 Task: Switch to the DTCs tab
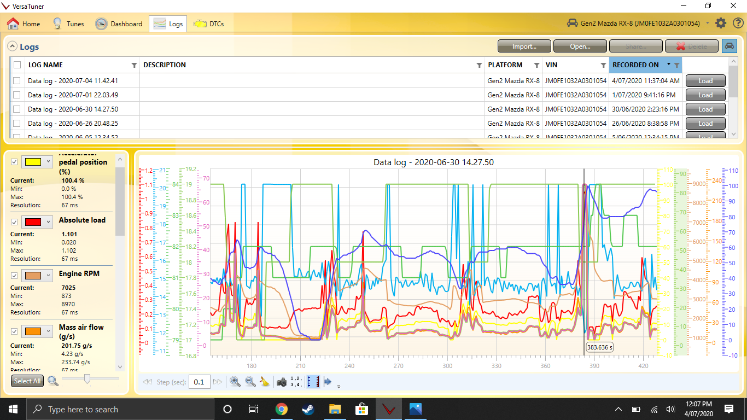coord(209,24)
